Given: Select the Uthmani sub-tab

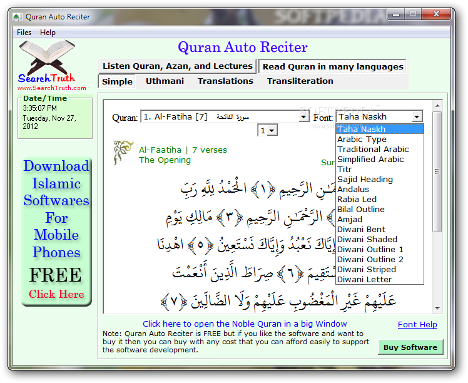Looking at the screenshot, I should [165, 81].
